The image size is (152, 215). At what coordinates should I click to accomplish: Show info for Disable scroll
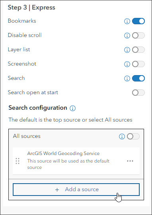[127, 35]
